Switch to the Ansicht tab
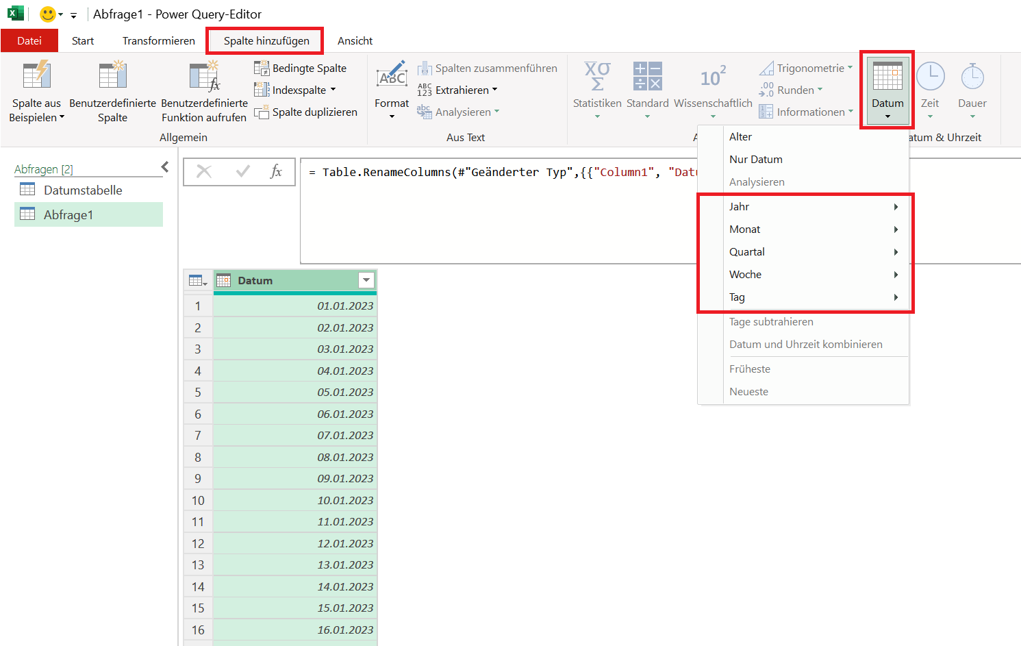Image resolution: width=1021 pixels, height=646 pixels. coord(355,40)
